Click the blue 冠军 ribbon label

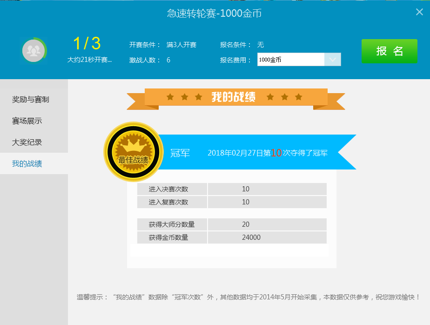click(x=180, y=153)
